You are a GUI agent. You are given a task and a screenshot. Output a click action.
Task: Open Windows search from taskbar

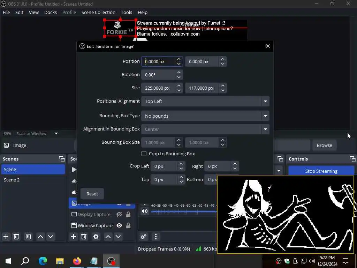25,261
